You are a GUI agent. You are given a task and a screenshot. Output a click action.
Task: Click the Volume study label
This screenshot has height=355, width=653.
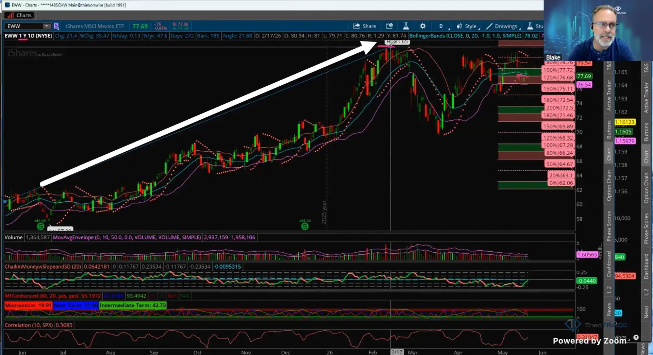pyautogui.click(x=13, y=237)
